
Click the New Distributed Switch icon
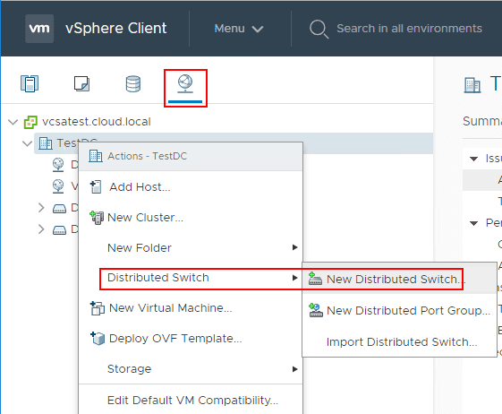315,279
